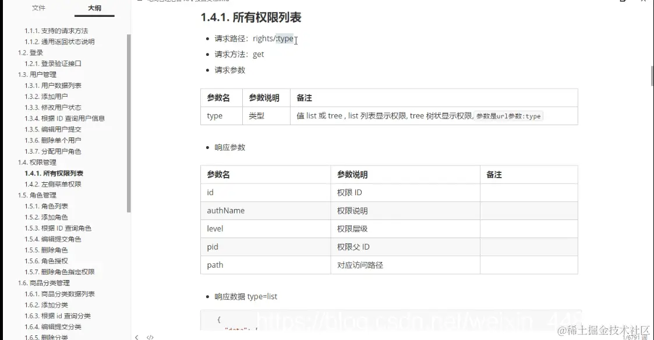This screenshot has width=654, height=340.
Task: Click the 1/6791 page counter
Action: tap(631, 337)
